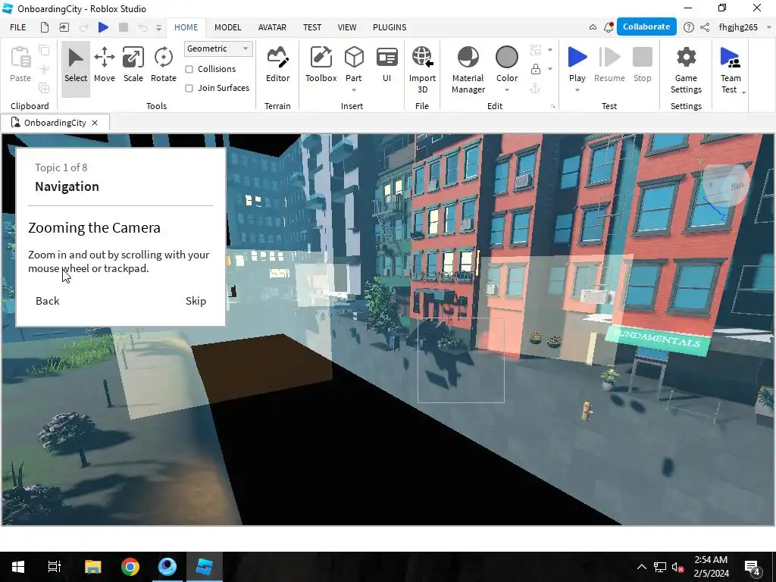Open Windows Start menu
This screenshot has height=582, width=776.
18,567
